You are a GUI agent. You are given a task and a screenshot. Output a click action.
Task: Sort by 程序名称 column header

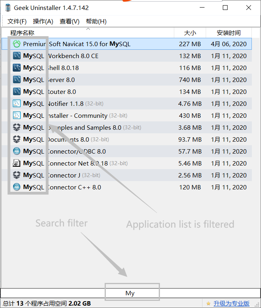[x=88, y=33]
